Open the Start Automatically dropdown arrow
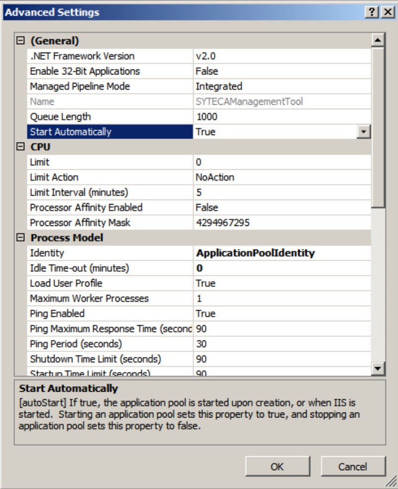The image size is (398, 489). tap(365, 132)
